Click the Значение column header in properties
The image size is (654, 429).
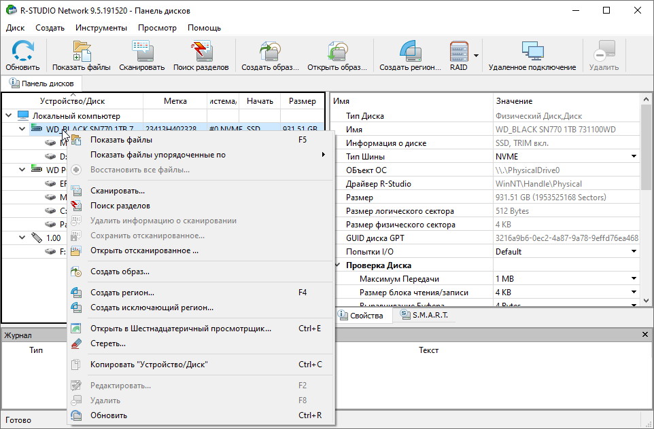point(566,100)
